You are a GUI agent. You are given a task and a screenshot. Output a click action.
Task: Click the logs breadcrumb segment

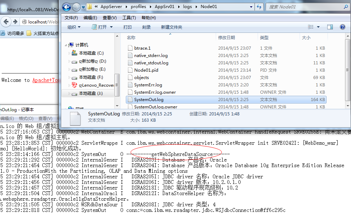click(187, 7)
